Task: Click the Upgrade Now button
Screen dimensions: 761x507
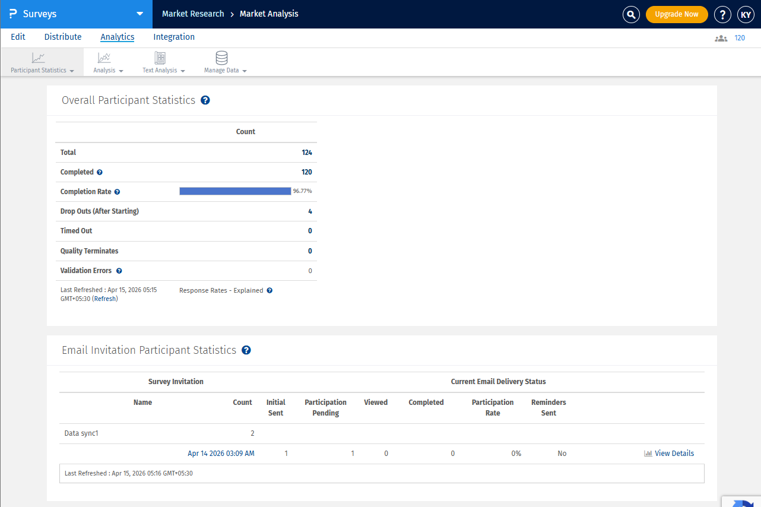Action: click(x=677, y=14)
